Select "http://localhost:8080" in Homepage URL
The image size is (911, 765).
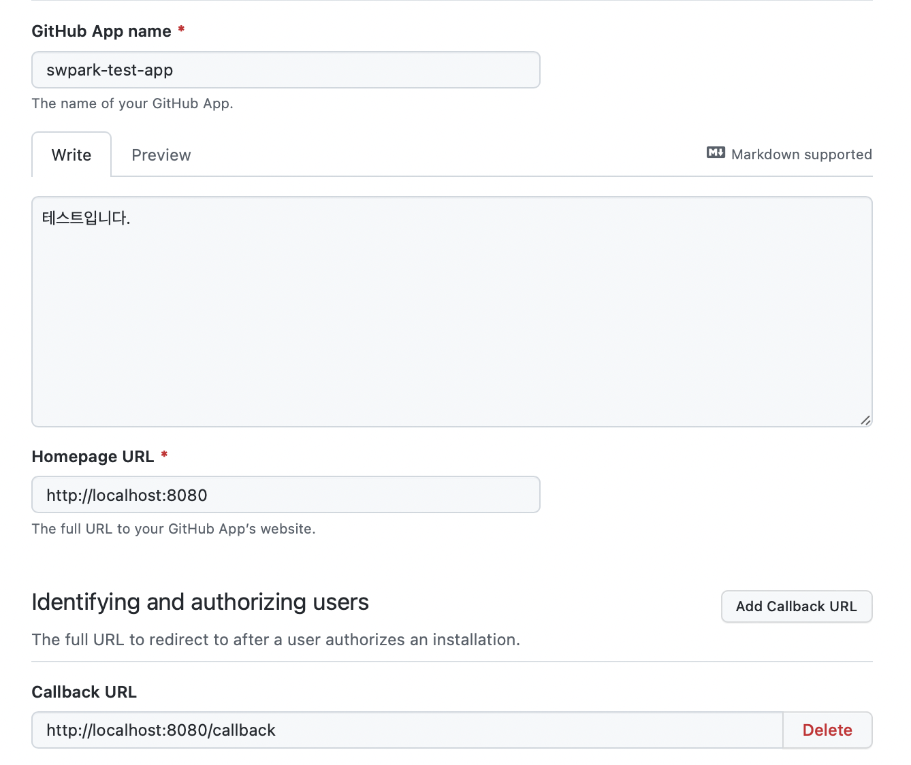127,495
